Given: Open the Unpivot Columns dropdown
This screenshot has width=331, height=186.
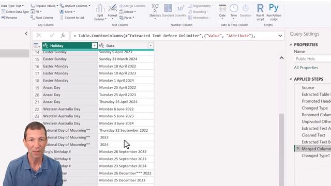Looking at the screenshot, I should (x=75, y=6).
